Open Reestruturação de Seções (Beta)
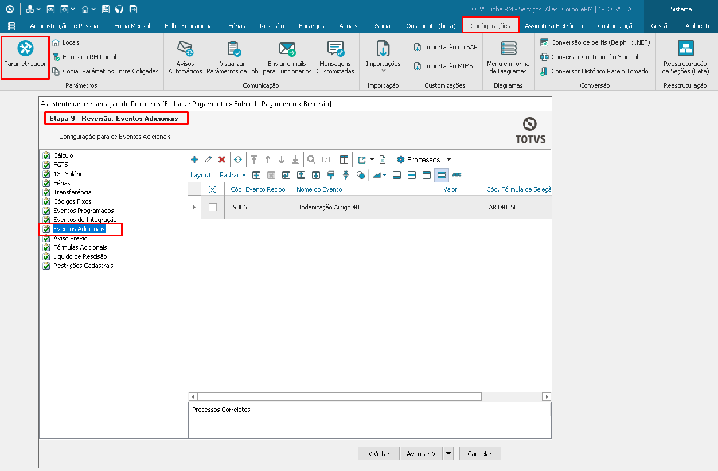The image size is (718, 471). 685,58
